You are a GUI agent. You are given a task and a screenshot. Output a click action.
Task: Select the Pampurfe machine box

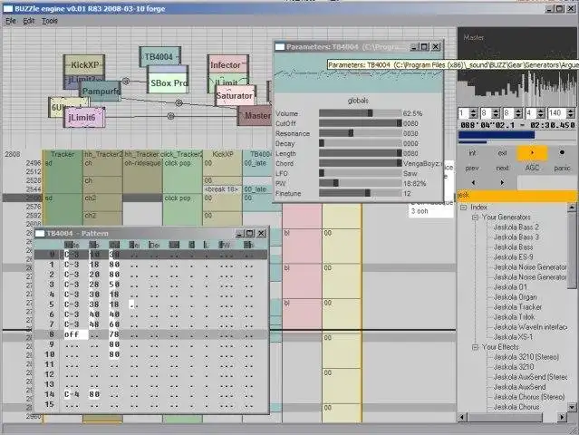(x=101, y=91)
